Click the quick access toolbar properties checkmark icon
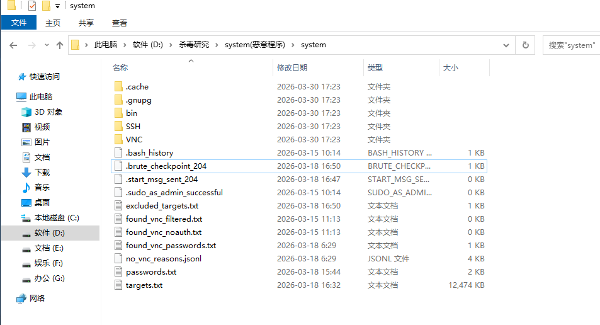 [31, 6]
